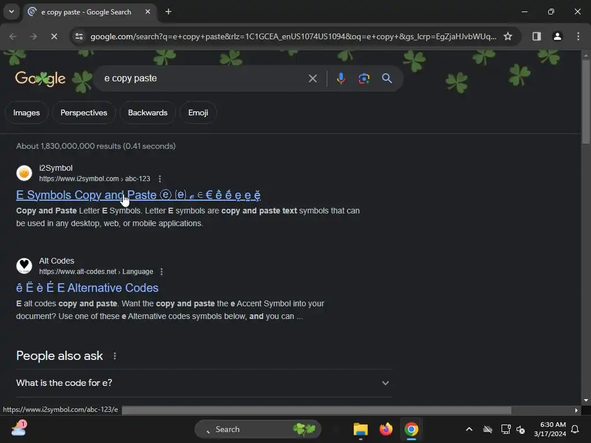591x443 pixels.
Task: Choose the Backwards filter chip
Action: pos(148,112)
